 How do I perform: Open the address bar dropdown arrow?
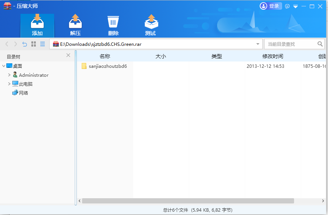click(x=257, y=44)
